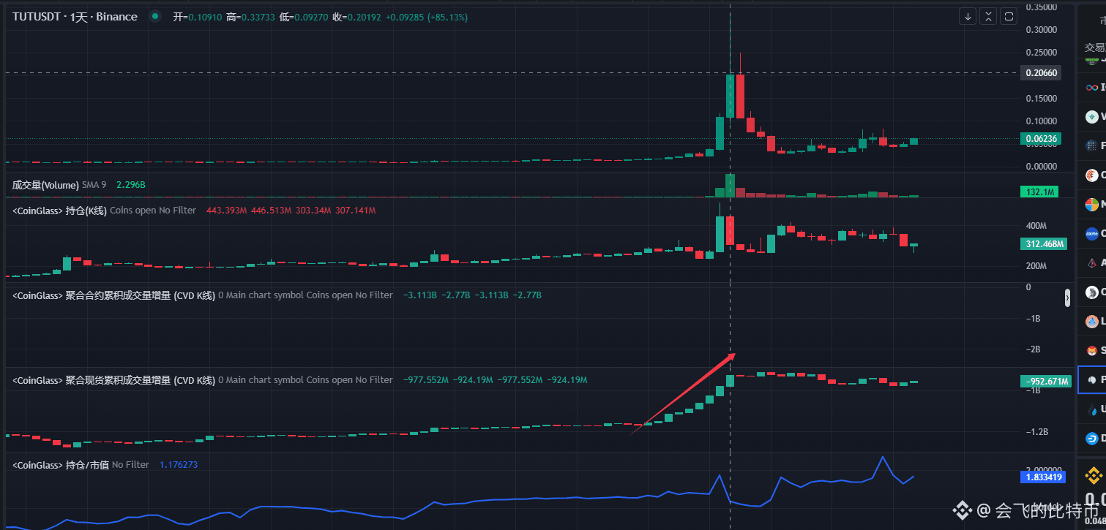Click the 0.15000 price axis label
The image size is (1106, 530).
1042,98
